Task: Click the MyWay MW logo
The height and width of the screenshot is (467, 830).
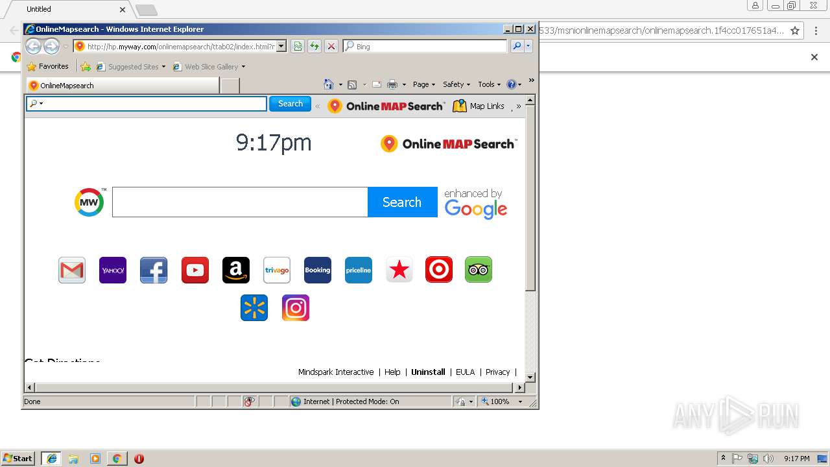Action: [x=89, y=202]
